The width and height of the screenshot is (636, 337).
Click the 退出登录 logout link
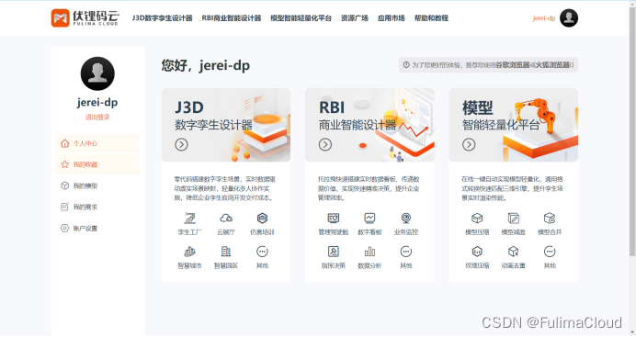pos(97,117)
